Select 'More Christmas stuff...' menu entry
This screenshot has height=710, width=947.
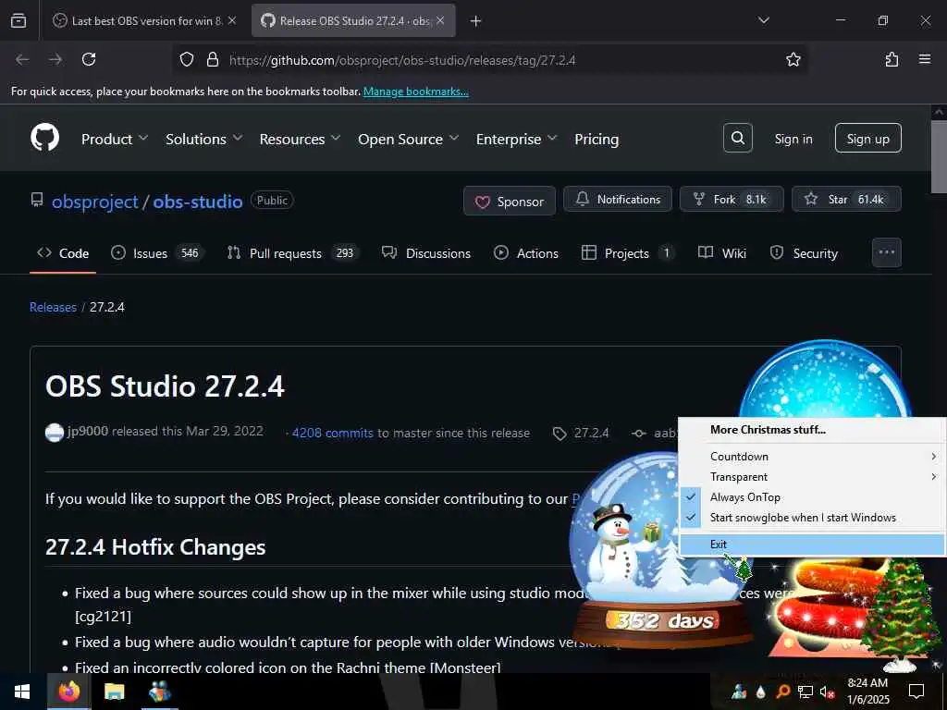click(x=812, y=430)
